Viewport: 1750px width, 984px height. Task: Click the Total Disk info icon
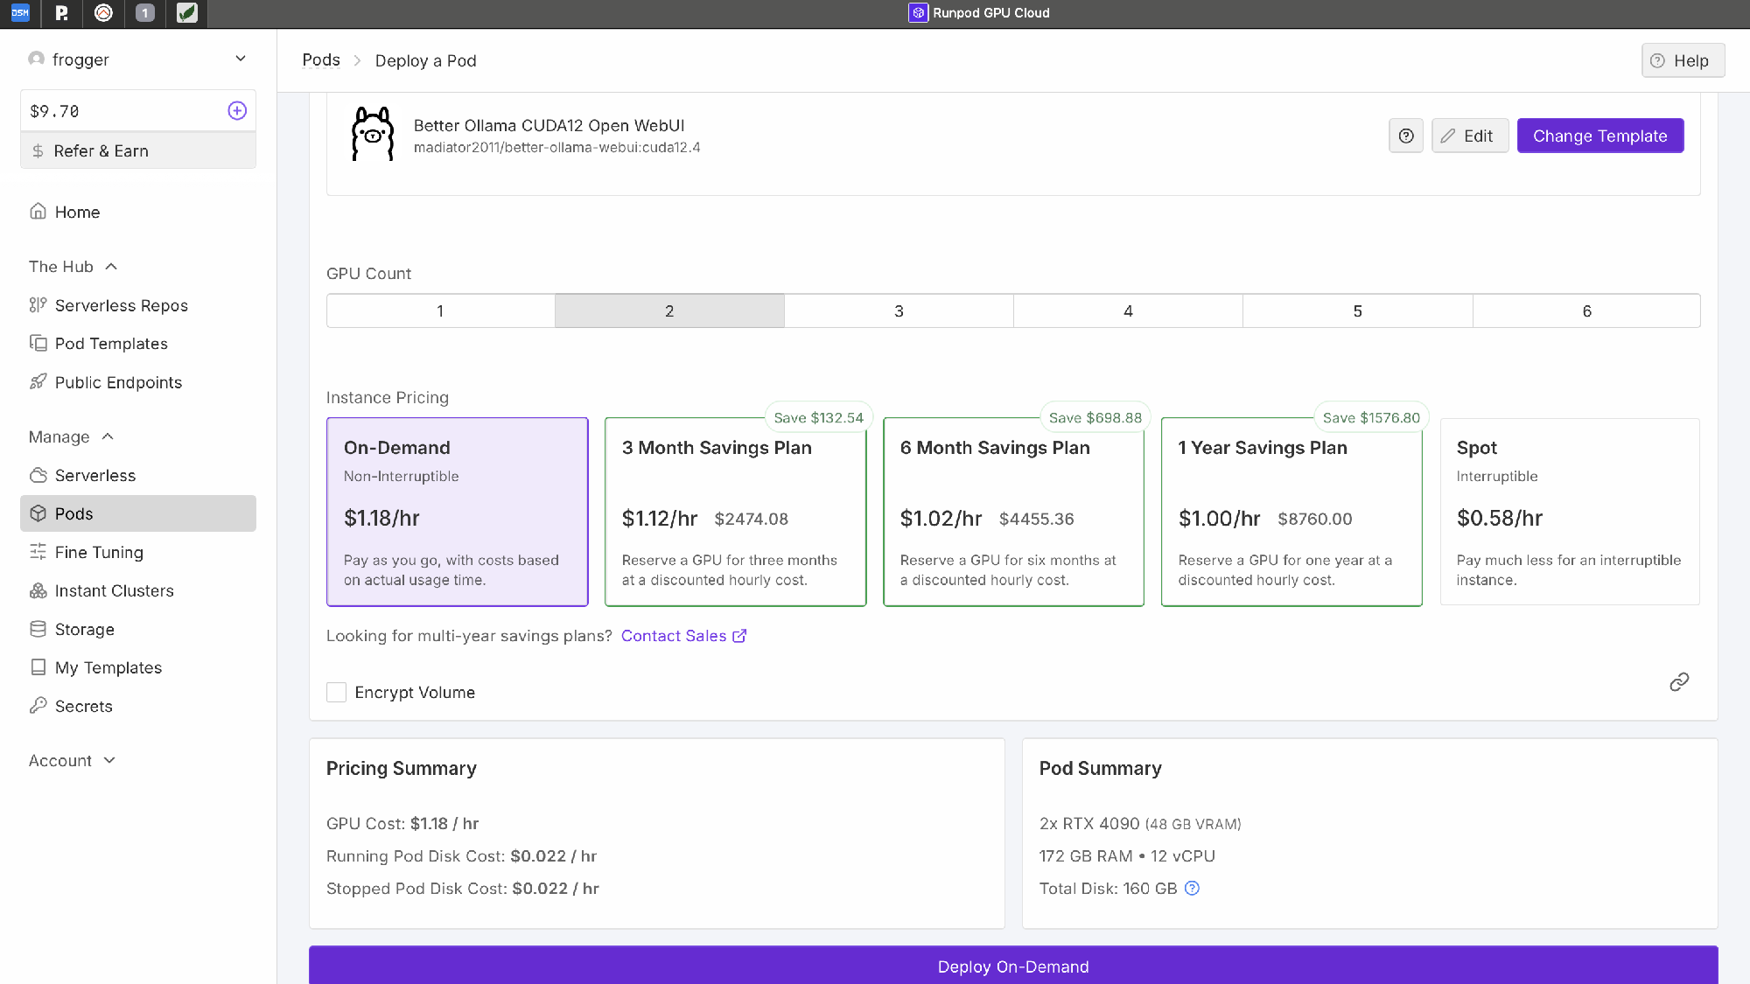(1192, 889)
